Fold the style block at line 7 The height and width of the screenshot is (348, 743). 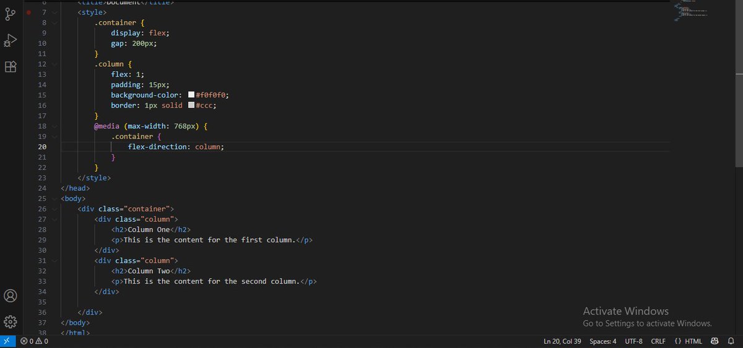point(55,12)
